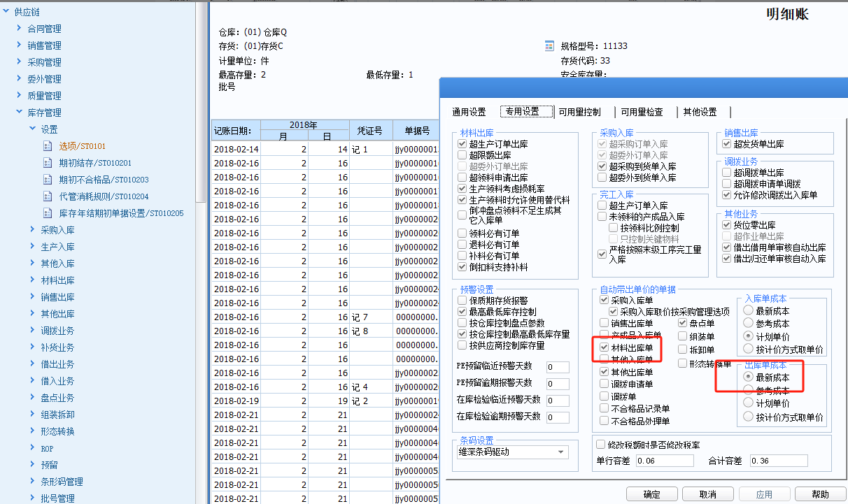This screenshot has width=848, height=504.
Task: Open 选项/ST0101 document icon in tree
Action: click(x=48, y=146)
